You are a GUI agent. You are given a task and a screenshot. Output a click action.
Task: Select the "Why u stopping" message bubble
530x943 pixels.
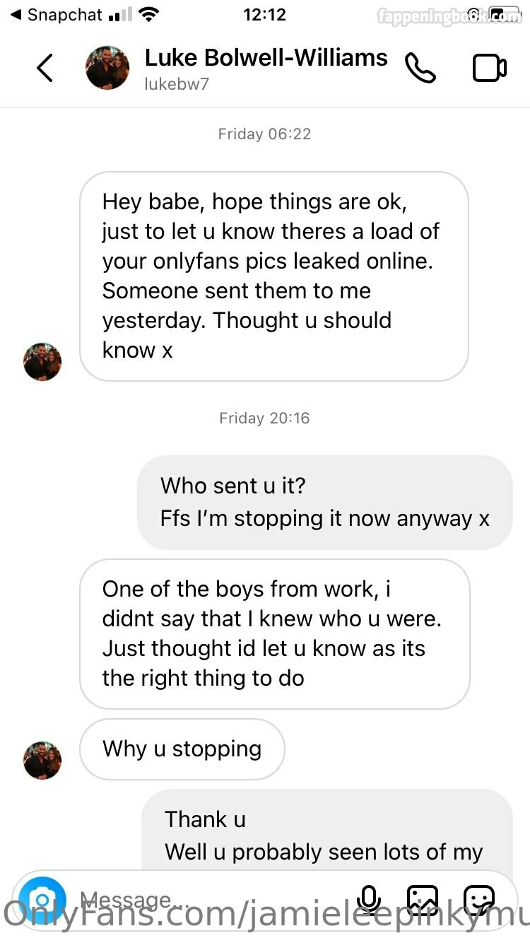(182, 749)
